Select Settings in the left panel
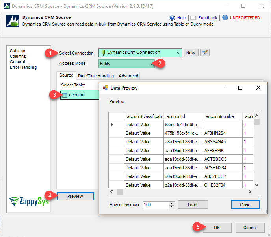Screen dimensions: 271x237 click(17, 51)
